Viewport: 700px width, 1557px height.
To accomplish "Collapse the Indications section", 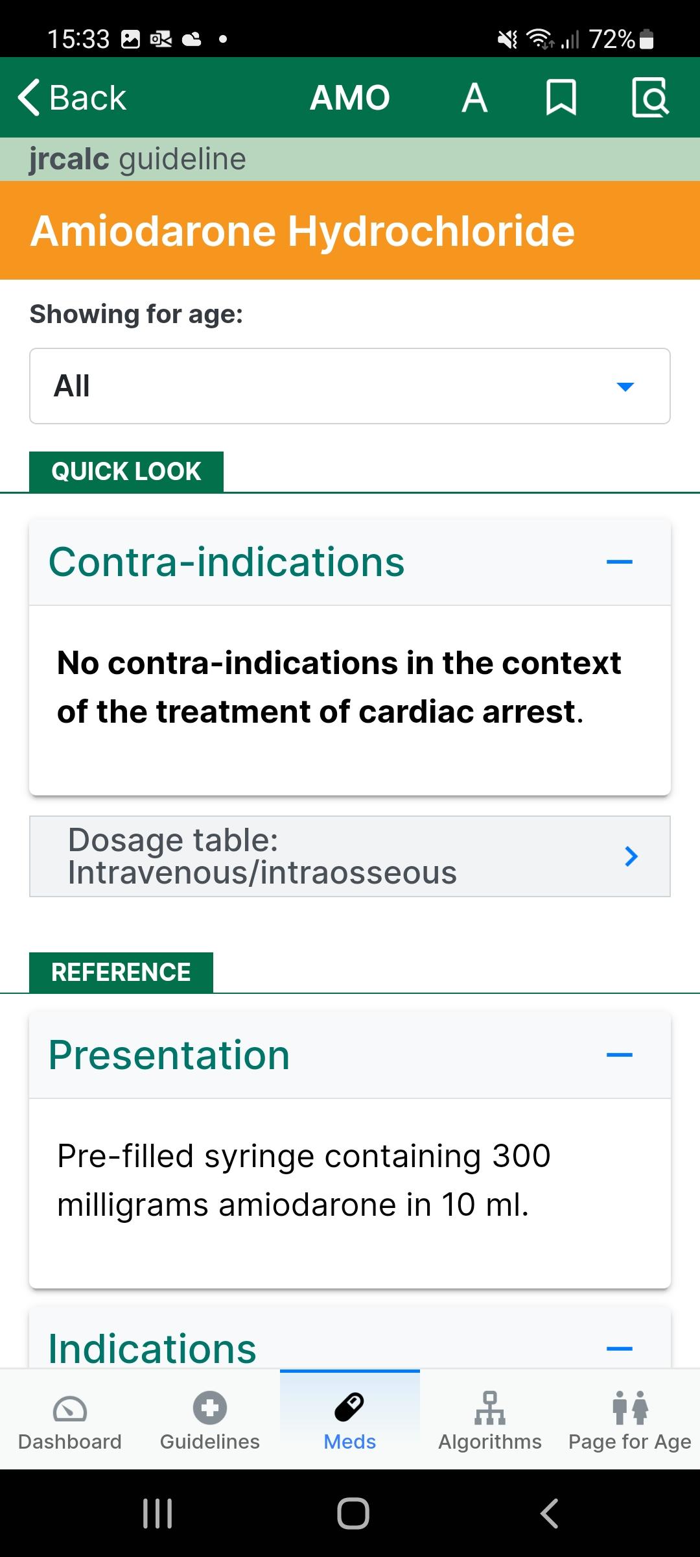I will click(619, 1348).
